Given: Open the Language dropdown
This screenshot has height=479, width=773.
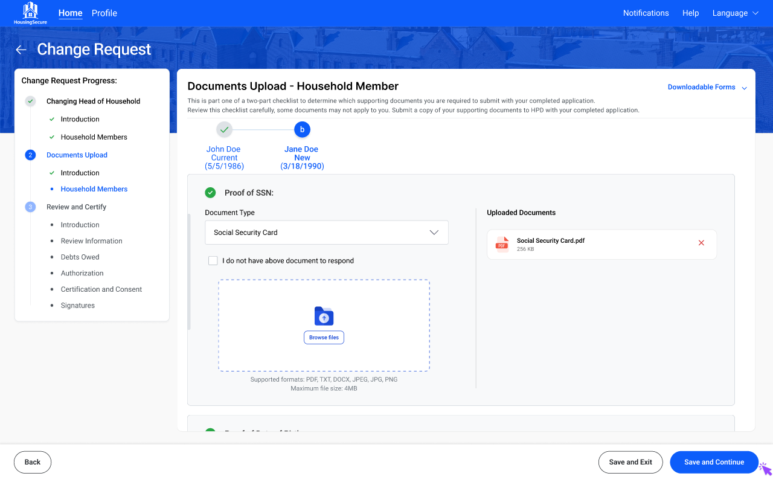Looking at the screenshot, I should click(735, 13).
